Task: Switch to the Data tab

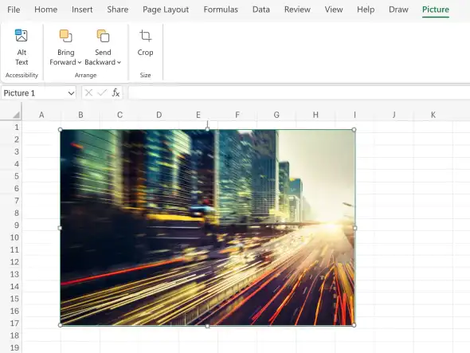Action: point(261,10)
